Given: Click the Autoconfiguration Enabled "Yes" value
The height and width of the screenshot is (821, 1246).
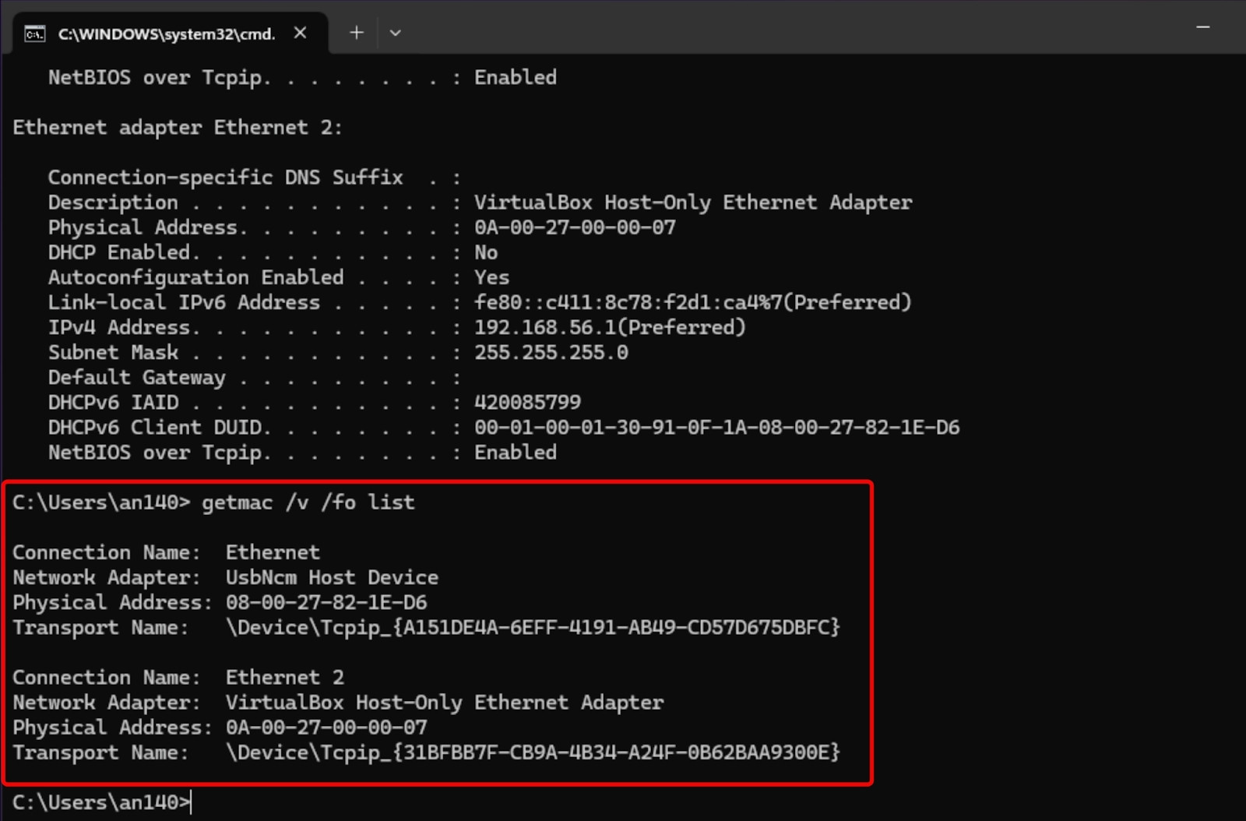Looking at the screenshot, I should tap(491, 277).
